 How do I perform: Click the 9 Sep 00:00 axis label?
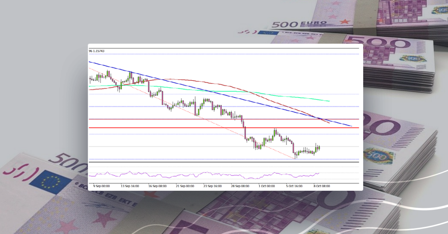tap(101, 184)
